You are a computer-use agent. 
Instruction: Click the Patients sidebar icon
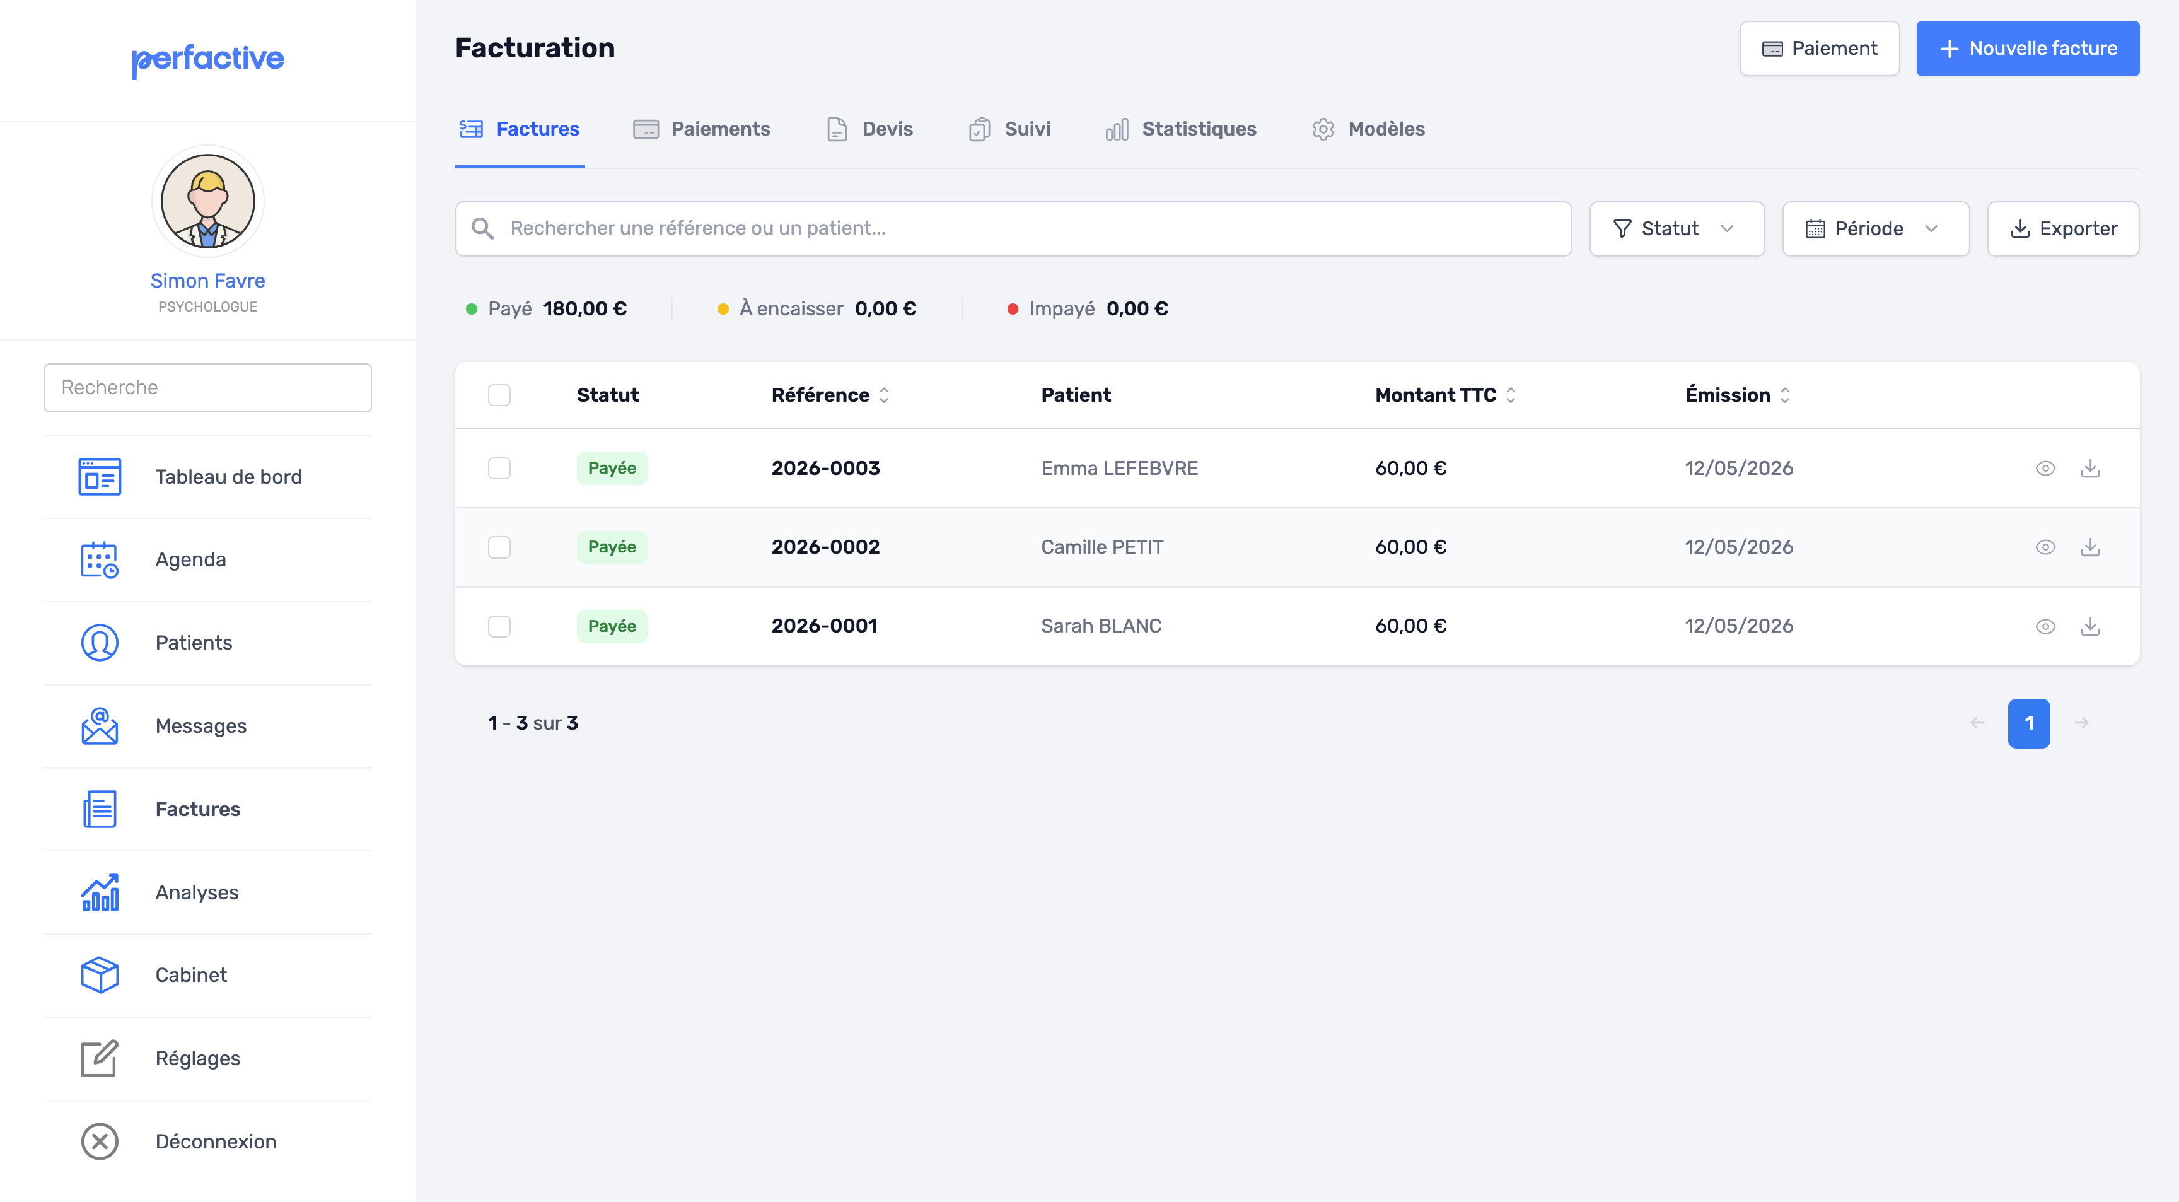[x=100, y=643]
